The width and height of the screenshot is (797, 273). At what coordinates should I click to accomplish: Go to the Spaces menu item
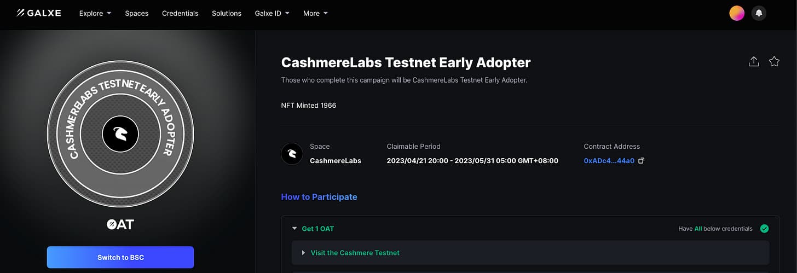pos(137,13)
